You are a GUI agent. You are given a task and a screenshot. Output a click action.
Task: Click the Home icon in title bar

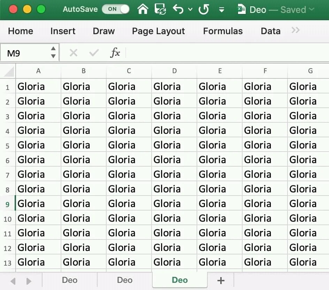pos(143,9)
